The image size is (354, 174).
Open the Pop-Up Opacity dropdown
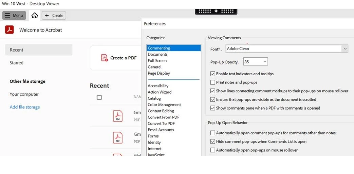click(x=256, y=62)
